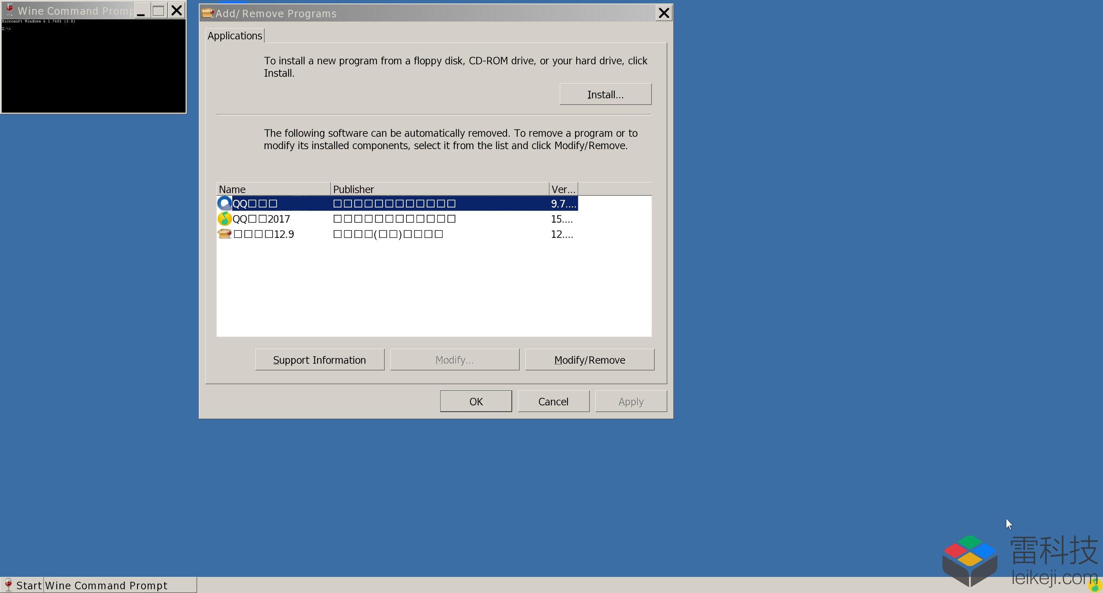Click the Add/Remove Programs title bar icon
The height and width of the screenshot is (593, 1103).
click(x=208, y=13)
